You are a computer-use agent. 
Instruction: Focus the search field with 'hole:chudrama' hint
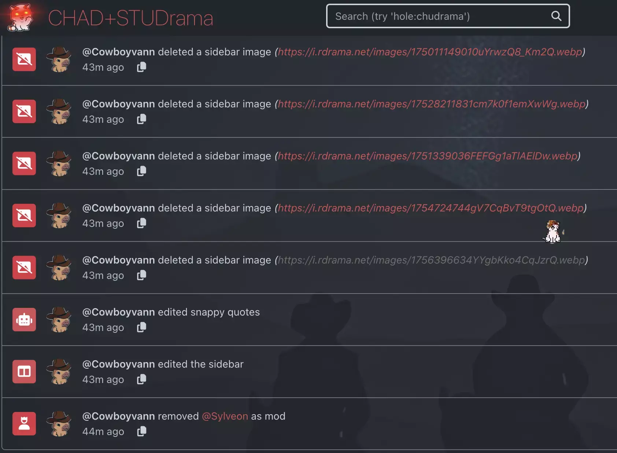(x=448, y=16)
